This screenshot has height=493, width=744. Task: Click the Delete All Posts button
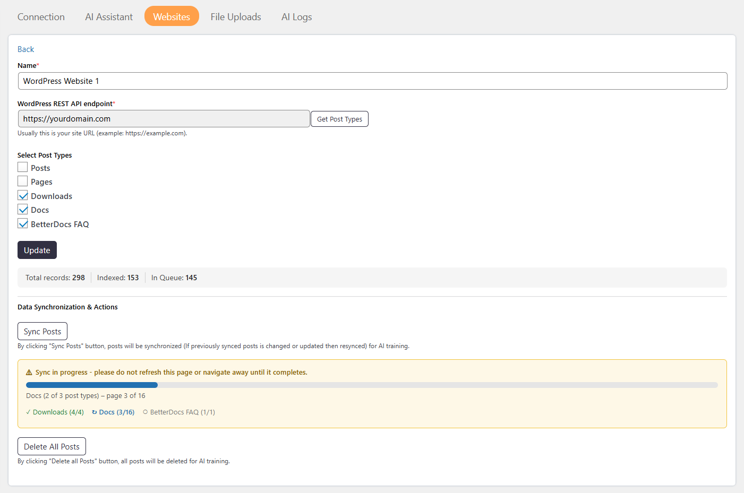52,446
